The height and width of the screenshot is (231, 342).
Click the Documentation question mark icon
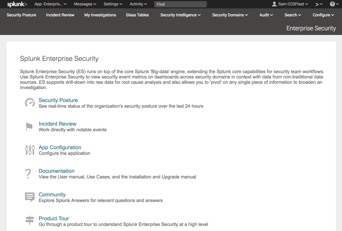click(x=28, y=173)
